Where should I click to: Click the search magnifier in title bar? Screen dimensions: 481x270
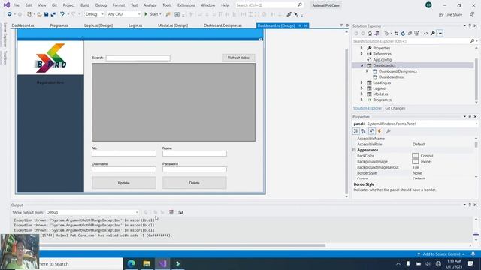click(300, 5)
